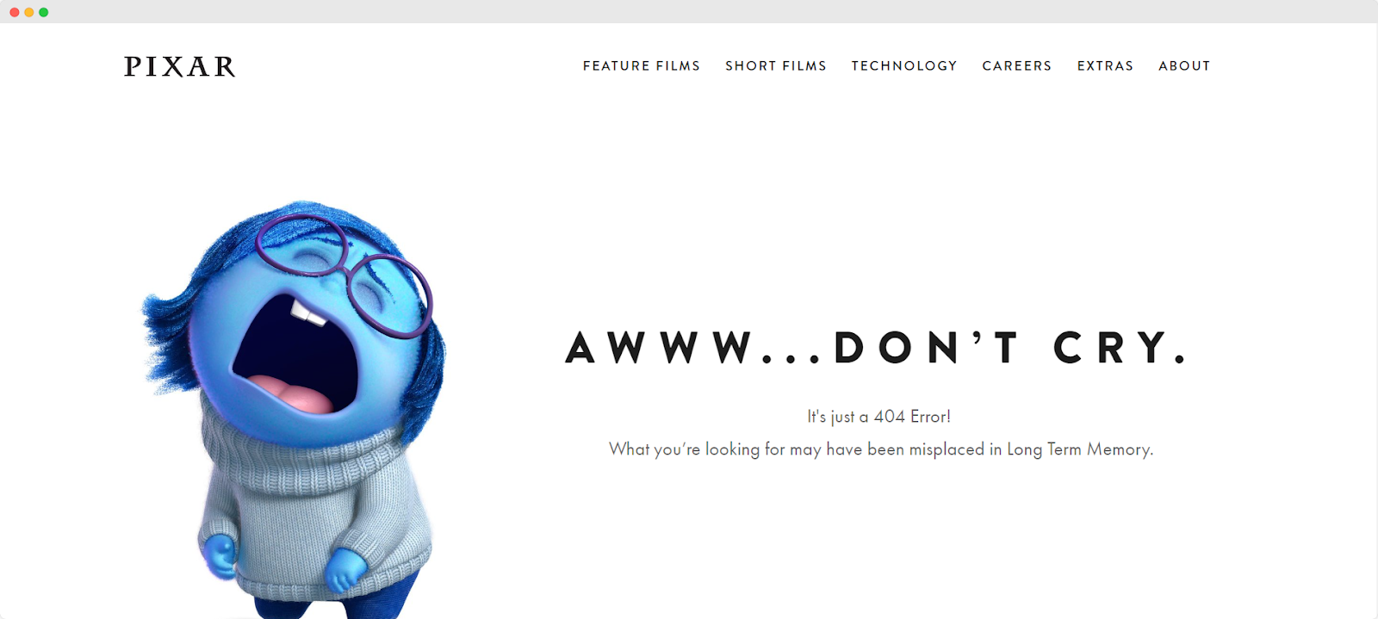Click Sadness's gray knit sweater
The image size is (1378, 619).
[x=314, y=508]
